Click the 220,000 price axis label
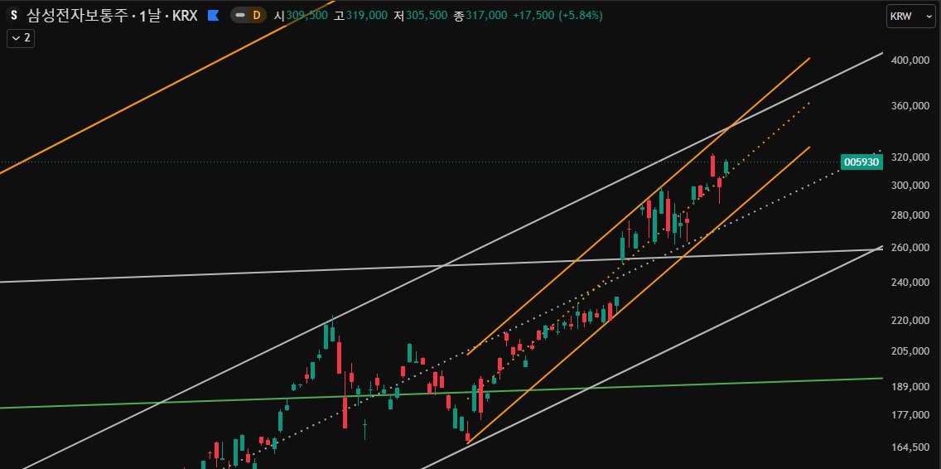The image size is (941, 469). [x=910, y=321]
